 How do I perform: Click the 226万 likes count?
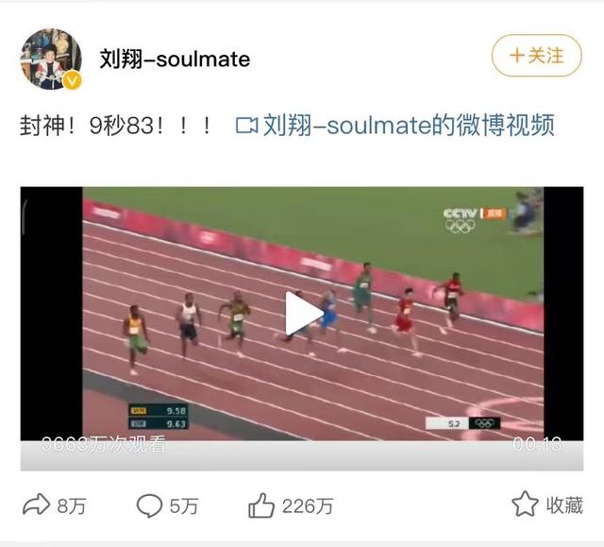coord(308,505)
